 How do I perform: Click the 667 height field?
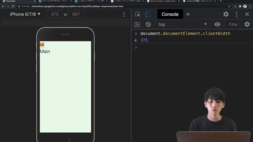tap(76, 14)
